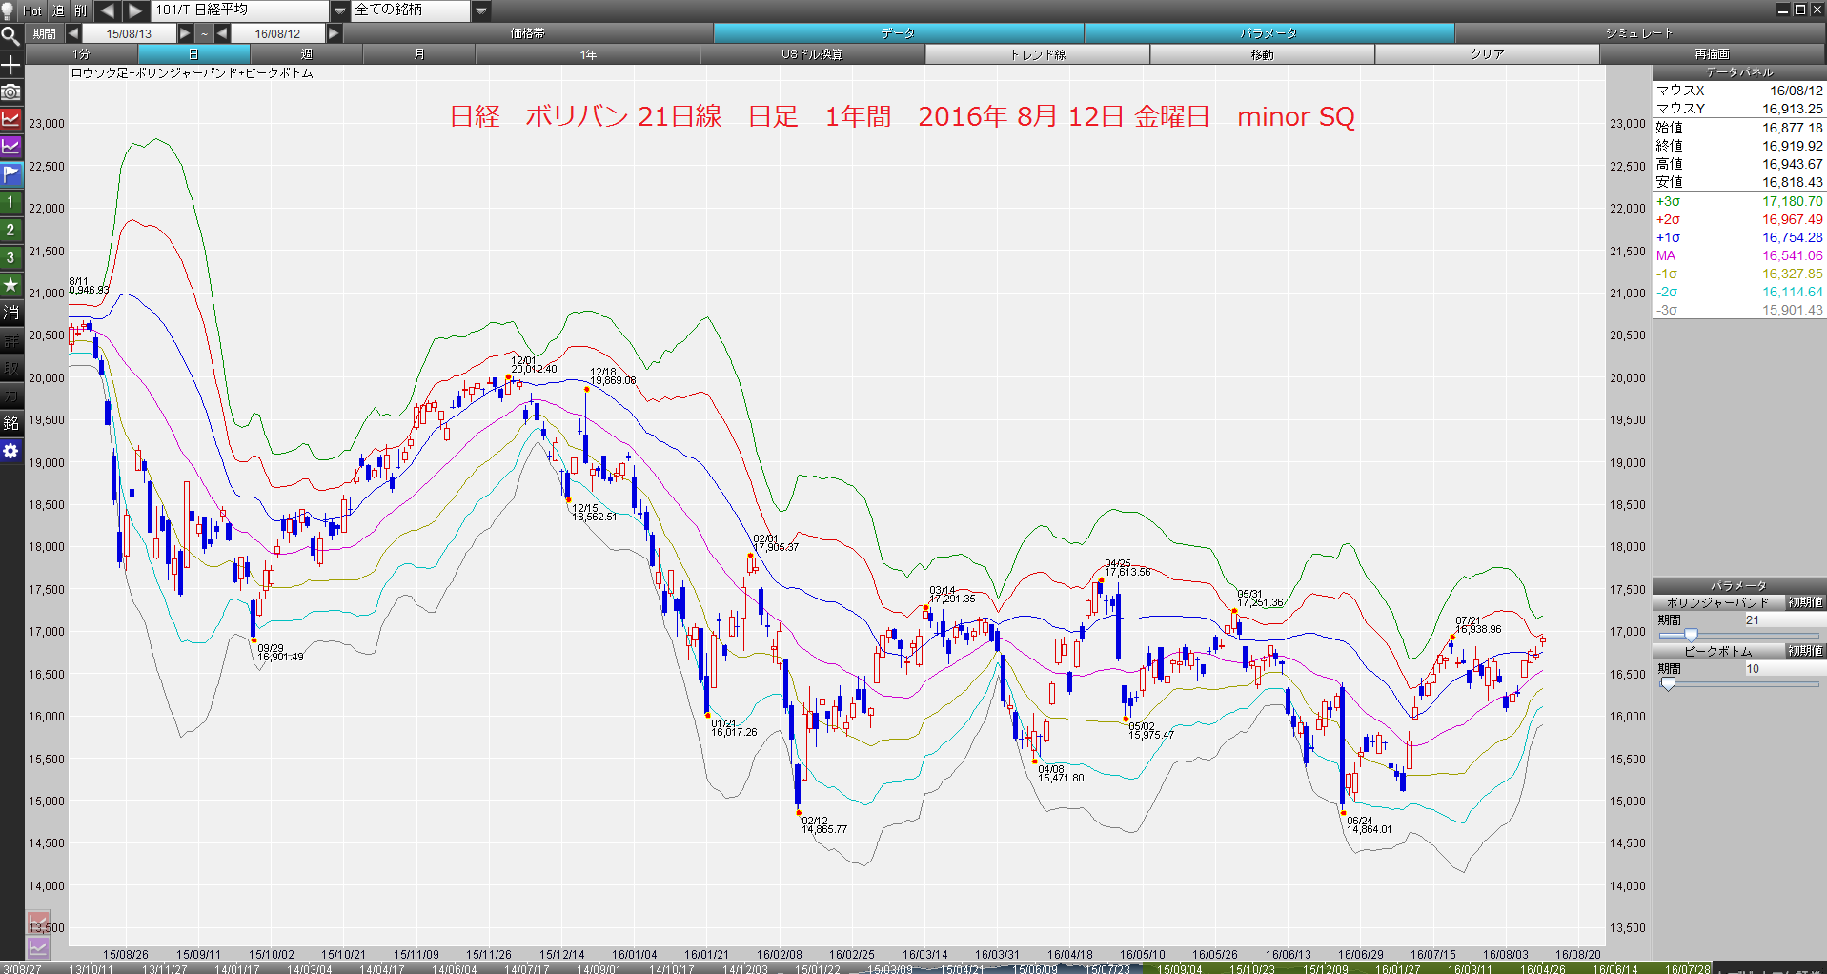Click the 消 sidebar button

10,313
